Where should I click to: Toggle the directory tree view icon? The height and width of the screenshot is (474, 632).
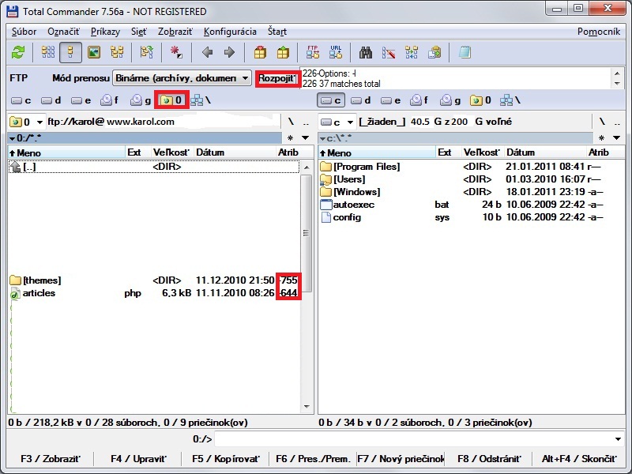(117, 52)
